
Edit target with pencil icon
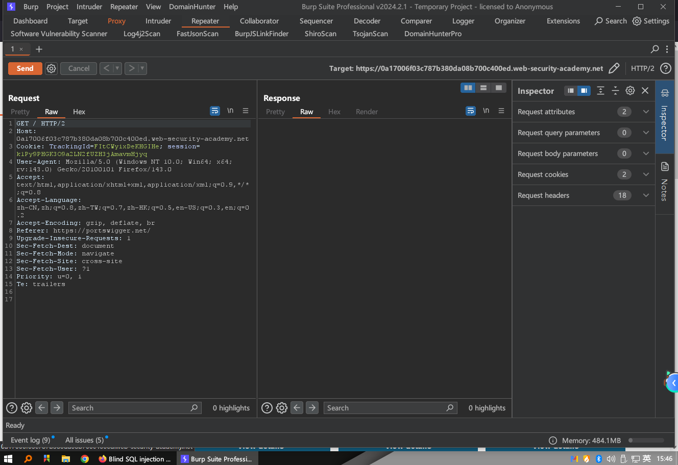(x=614, y=68)
